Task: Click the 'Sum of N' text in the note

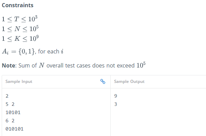Action: pyautogui.click(x=32, y=65)
